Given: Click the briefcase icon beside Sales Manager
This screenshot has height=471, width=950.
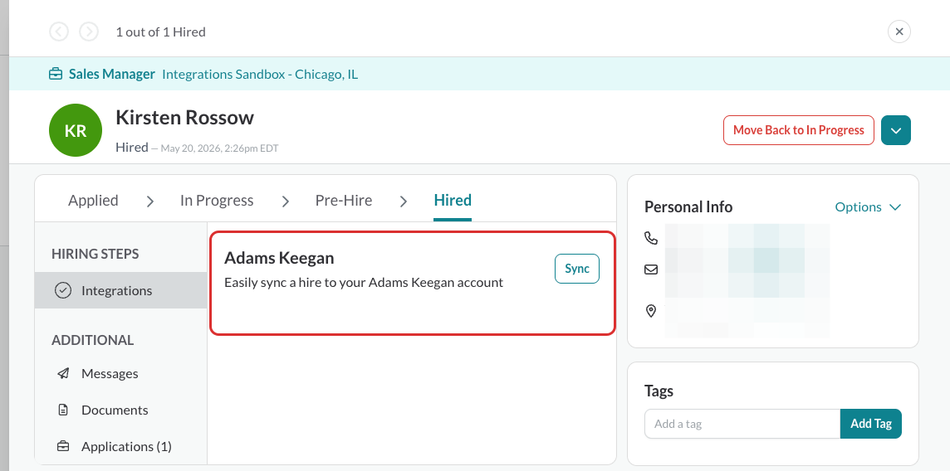Looking at the screenshot, I should point(56,75).
